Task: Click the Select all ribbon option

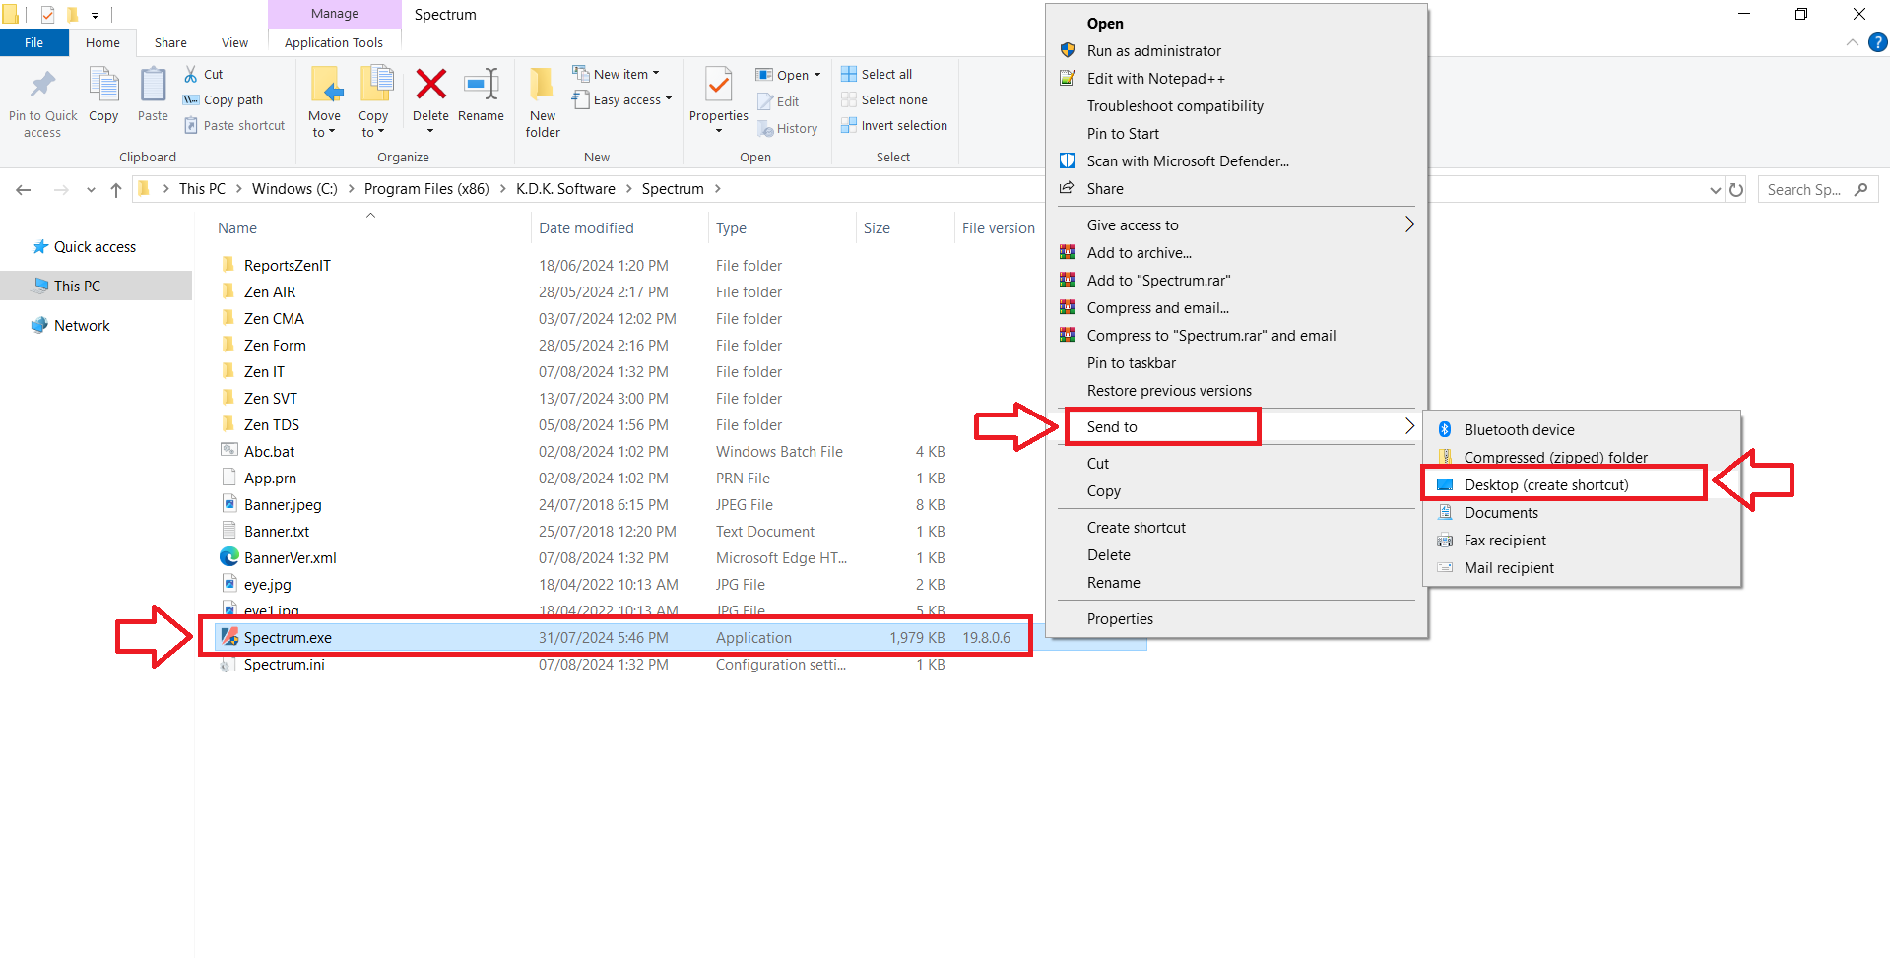Action: 877,74
